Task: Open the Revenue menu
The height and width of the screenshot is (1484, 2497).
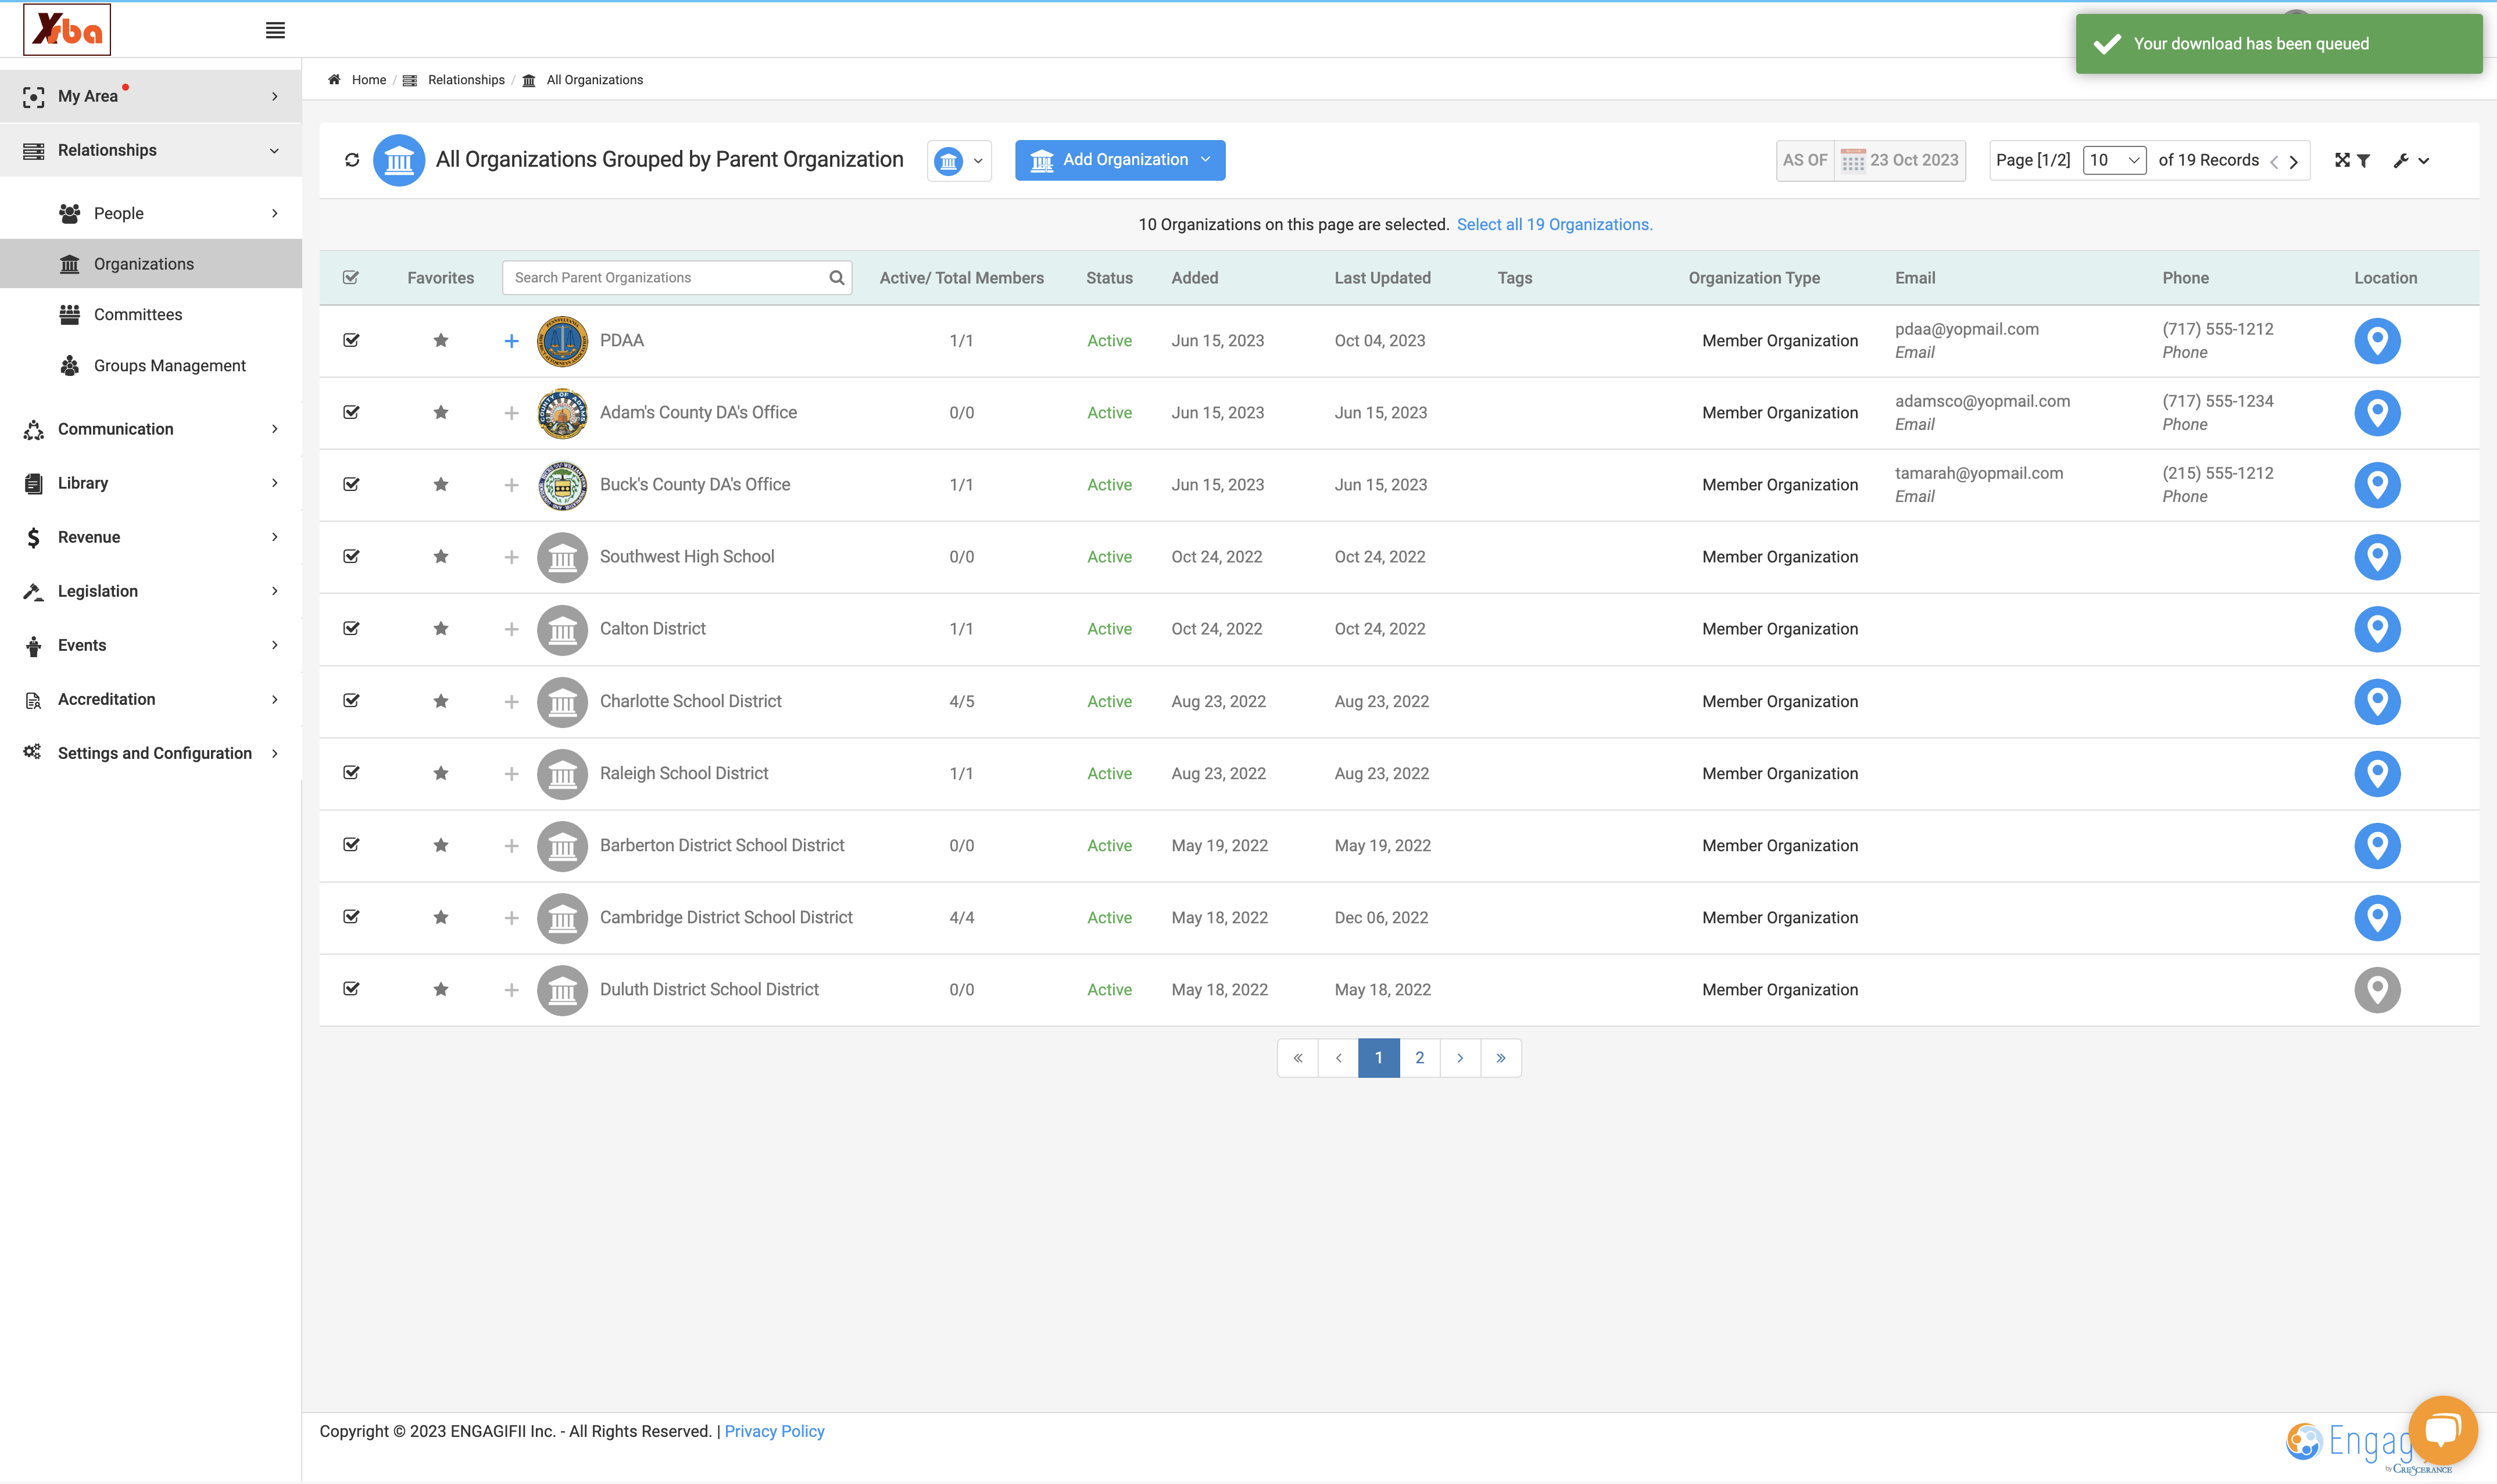Action: pos(151,537)
